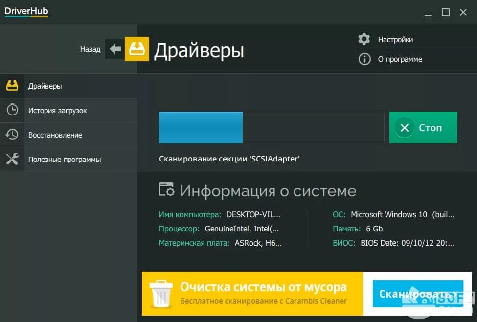Click the ОС label
477x322 pixels.
339,214
